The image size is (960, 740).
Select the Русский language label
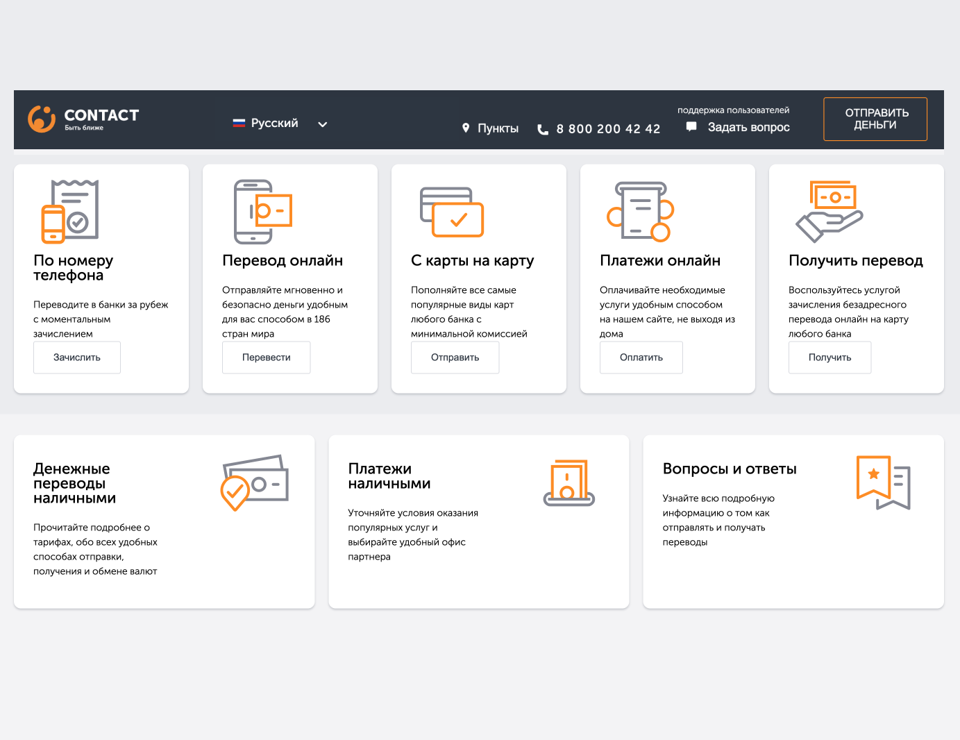274,123
